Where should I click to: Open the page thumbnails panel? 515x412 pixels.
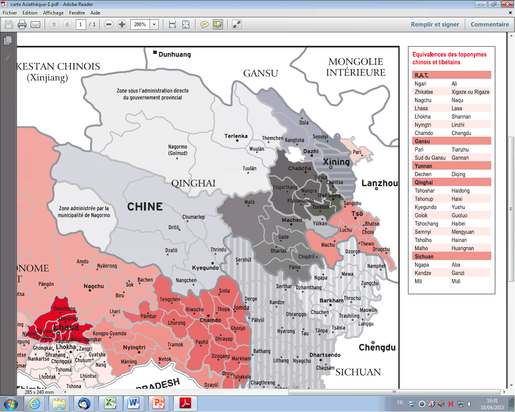click(8, 40)
